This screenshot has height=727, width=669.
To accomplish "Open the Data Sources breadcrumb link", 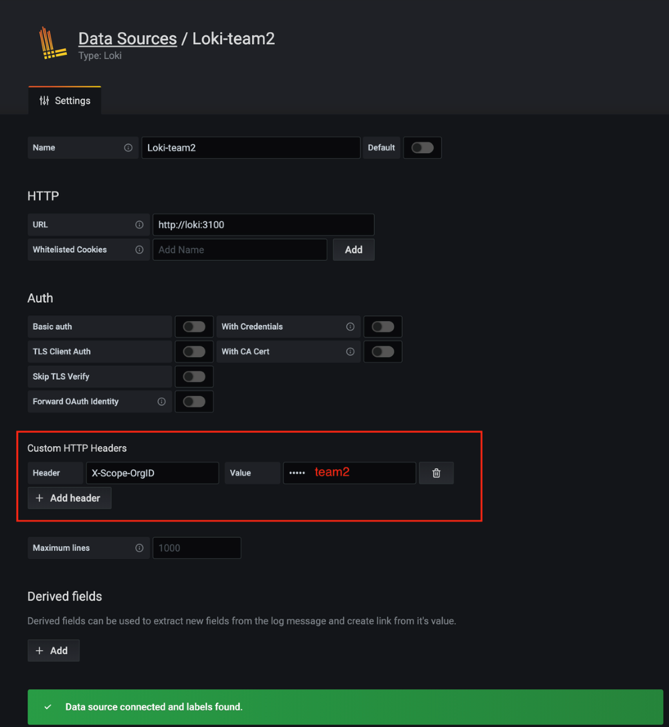I will click(127, 38).
